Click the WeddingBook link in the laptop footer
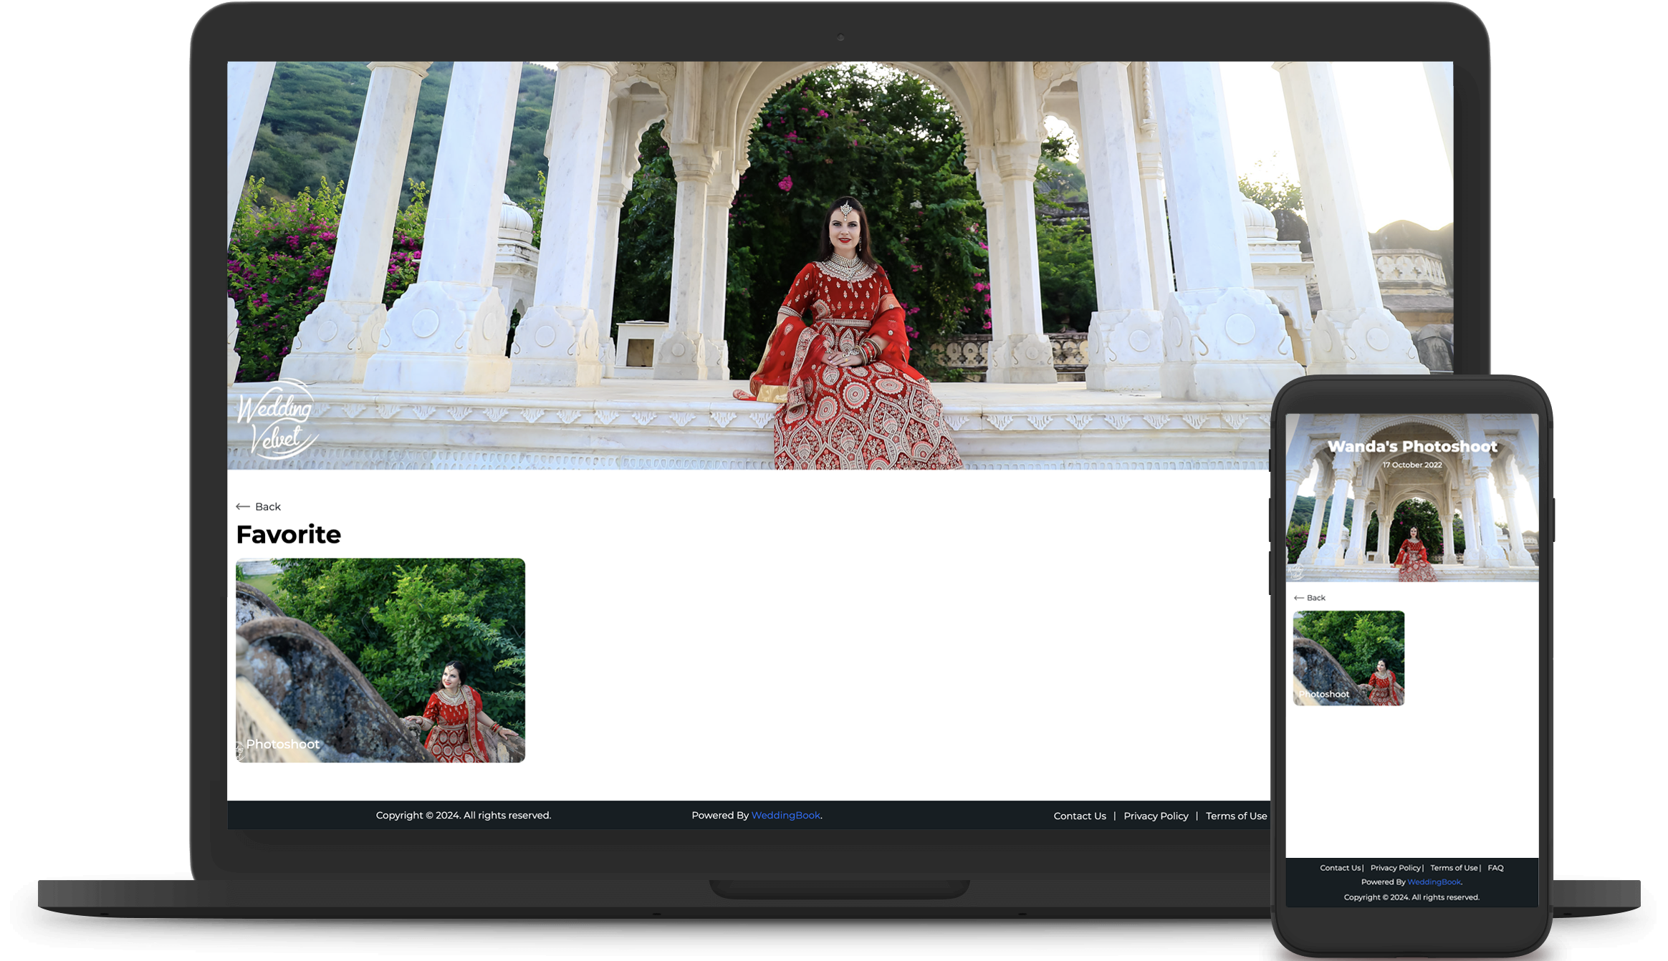This screenshot has width=1668, height=961. click(x=785, y=815)
